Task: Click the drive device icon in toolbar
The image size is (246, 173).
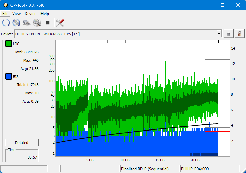Action: (27, 23)
